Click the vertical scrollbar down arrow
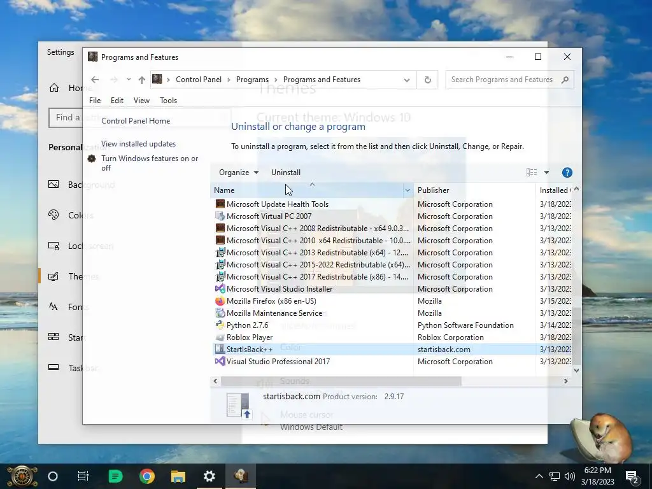 coord(576,370)
